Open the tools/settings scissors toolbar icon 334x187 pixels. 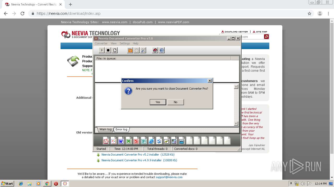coord(143,50)
